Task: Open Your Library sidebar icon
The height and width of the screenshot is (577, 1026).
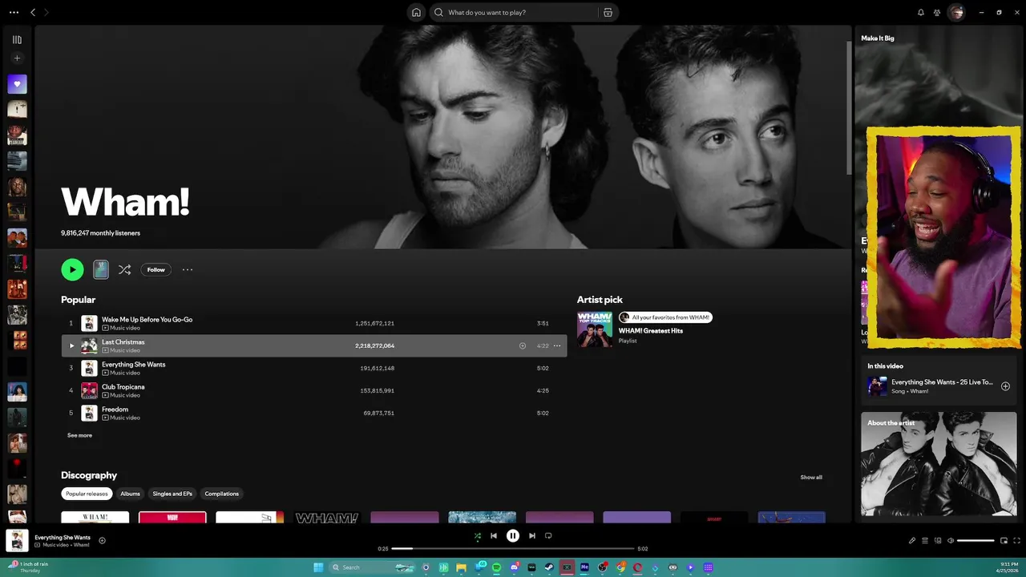Action: (x=17, y=39)
